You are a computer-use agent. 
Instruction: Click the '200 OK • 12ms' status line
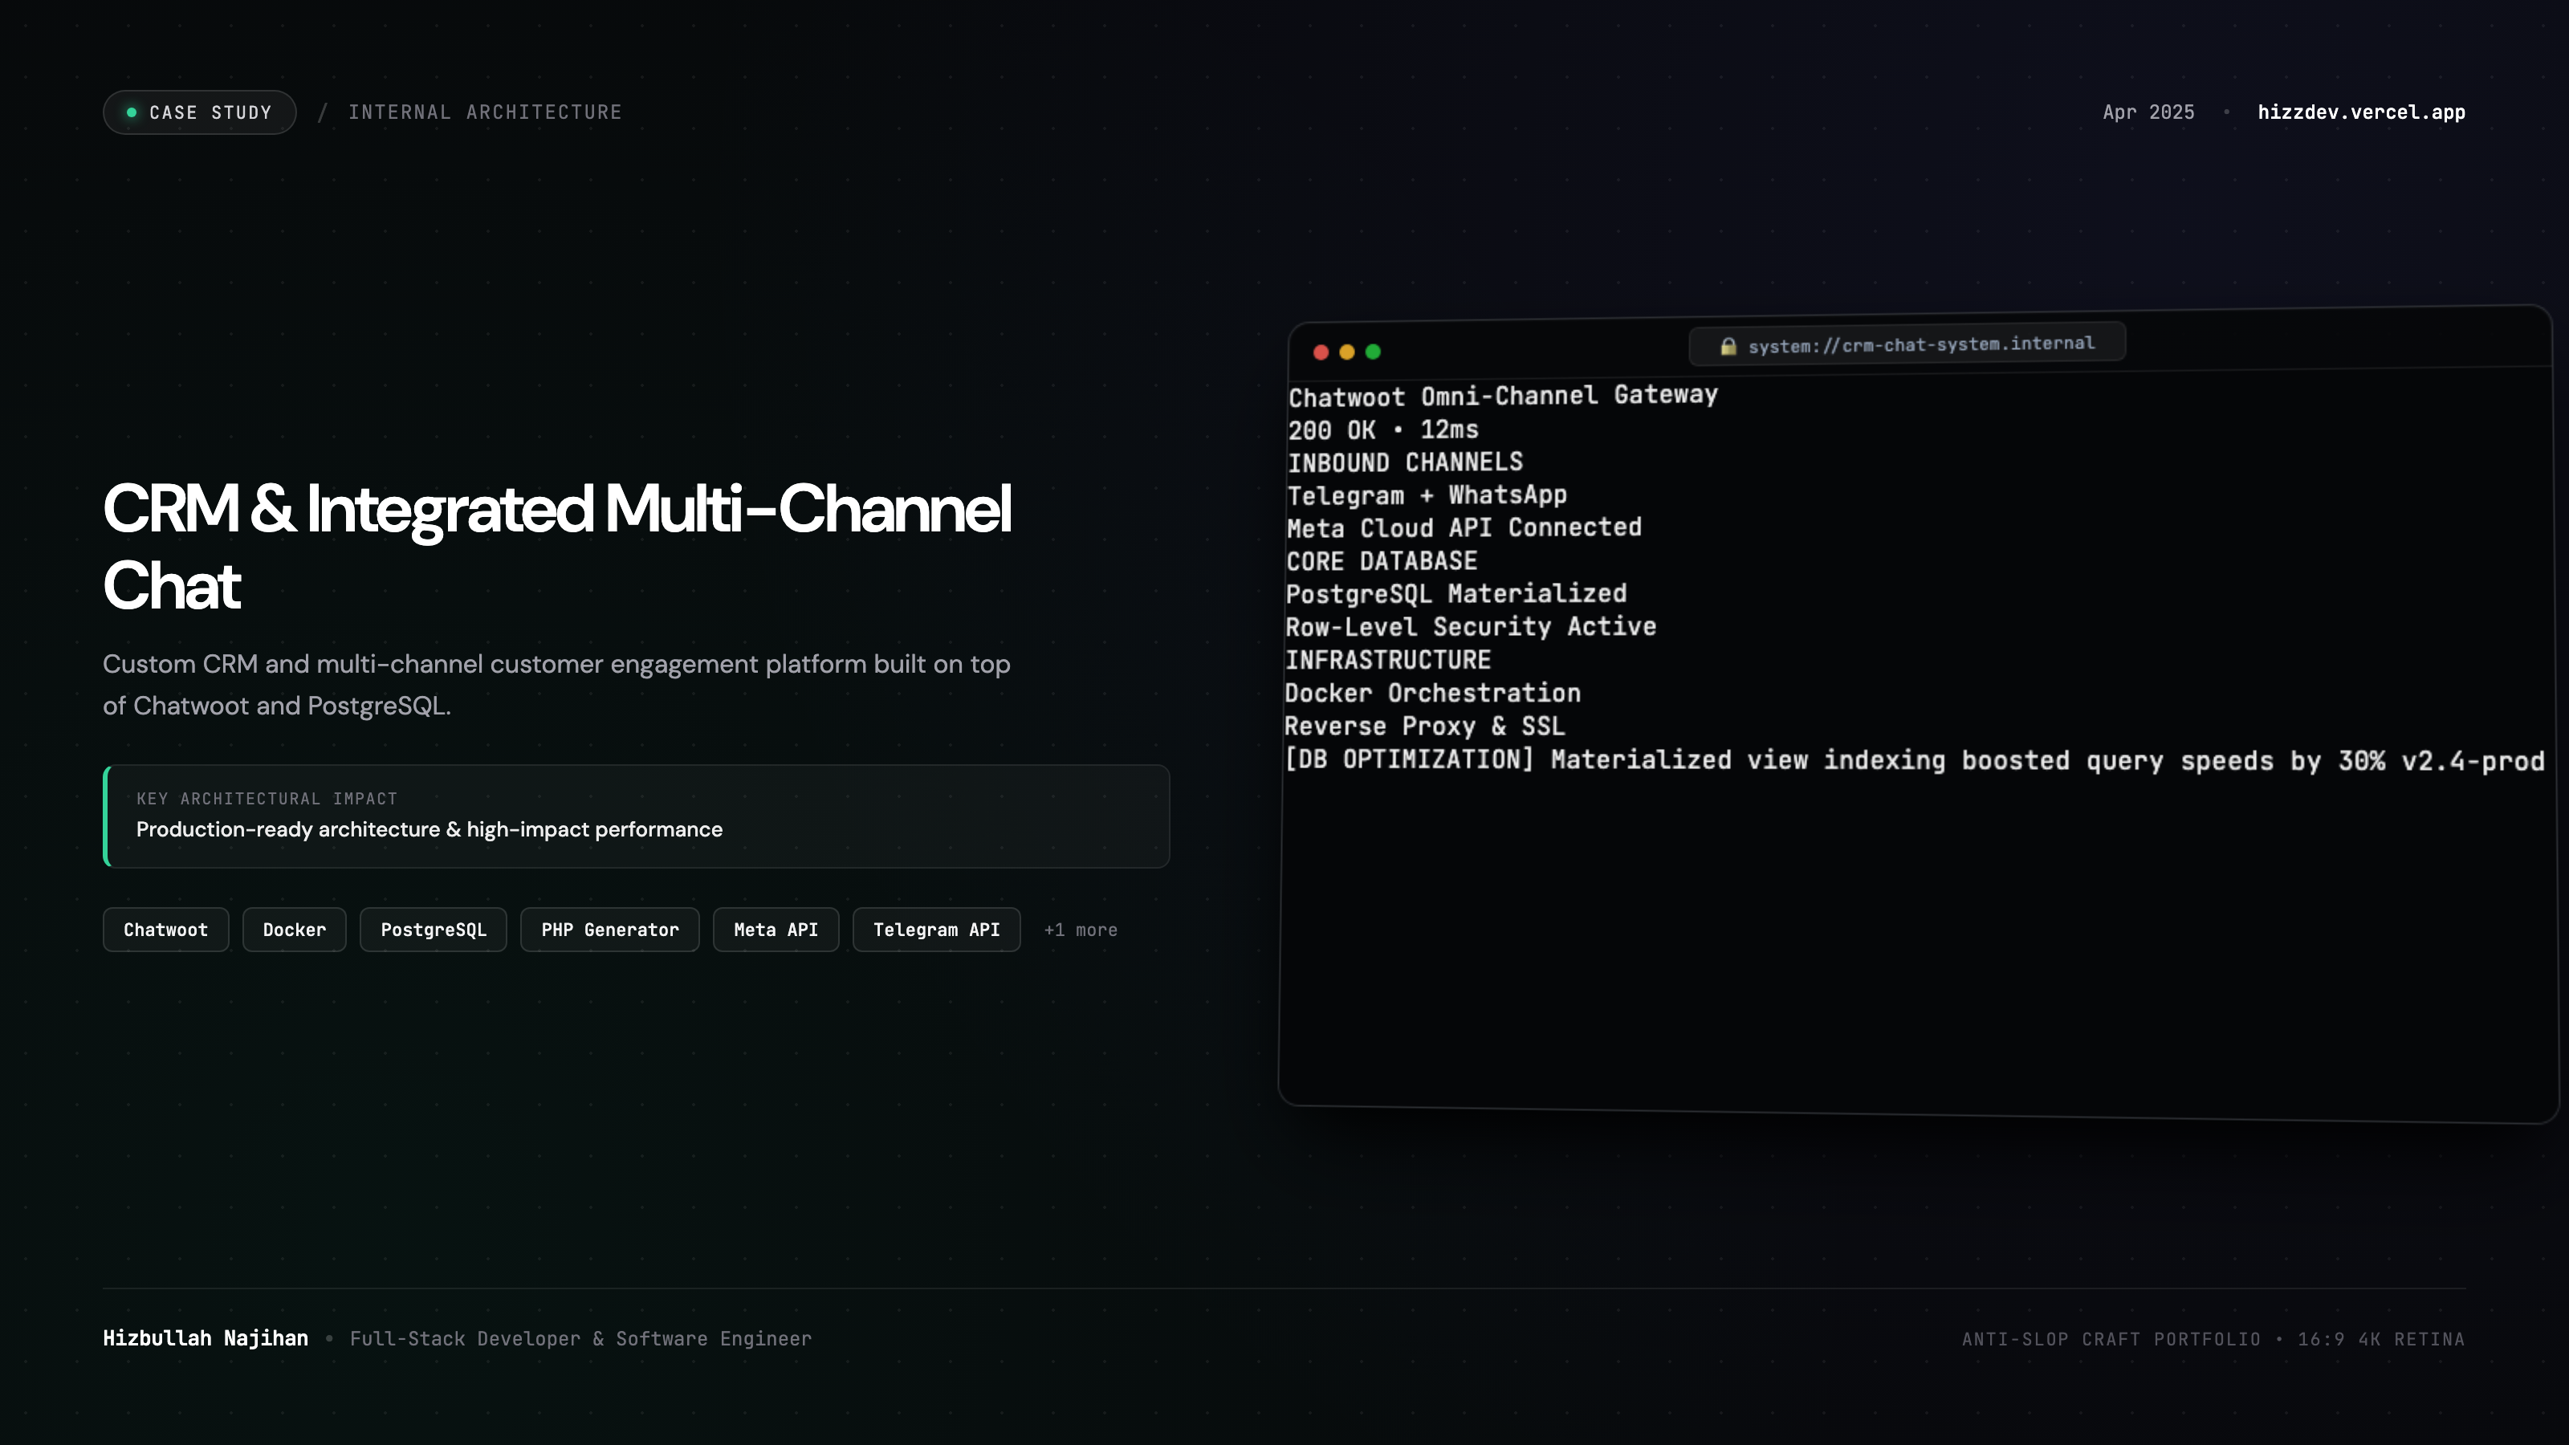point(1383,429)
